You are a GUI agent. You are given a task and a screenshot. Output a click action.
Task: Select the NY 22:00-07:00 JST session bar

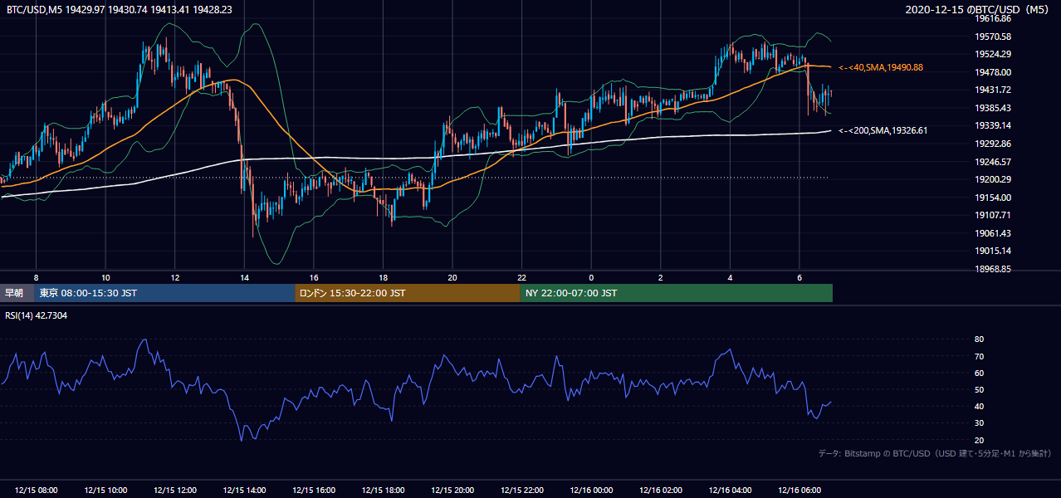point(677,293)
